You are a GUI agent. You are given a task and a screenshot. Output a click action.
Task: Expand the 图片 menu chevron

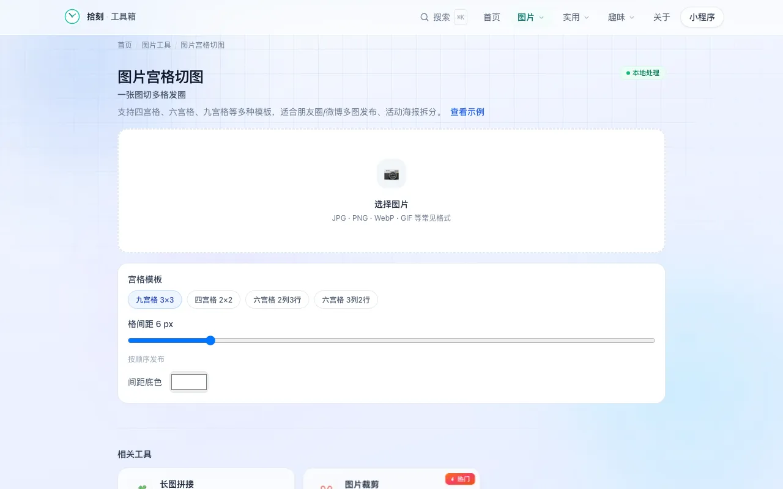coord(541,18)
